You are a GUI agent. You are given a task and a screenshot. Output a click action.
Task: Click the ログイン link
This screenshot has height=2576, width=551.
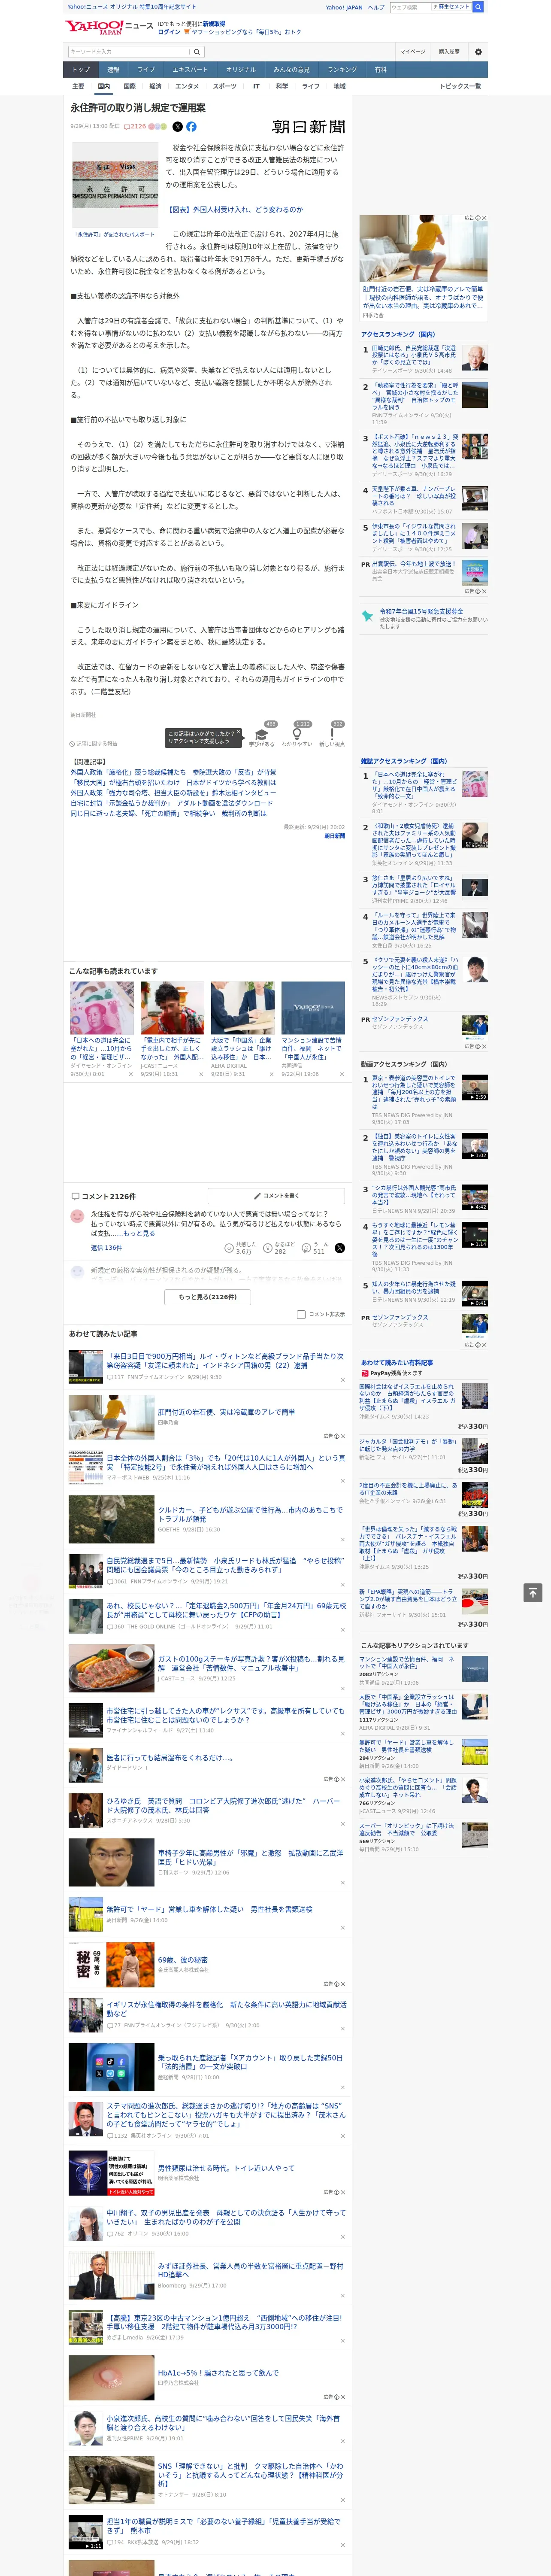[169, 32]
